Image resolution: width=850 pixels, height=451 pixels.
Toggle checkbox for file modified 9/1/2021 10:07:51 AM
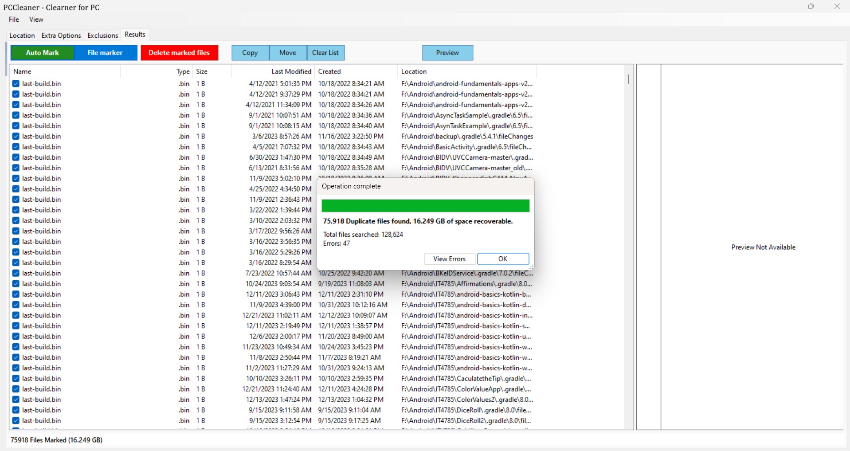pyautogui.click(x=16, y=115)
